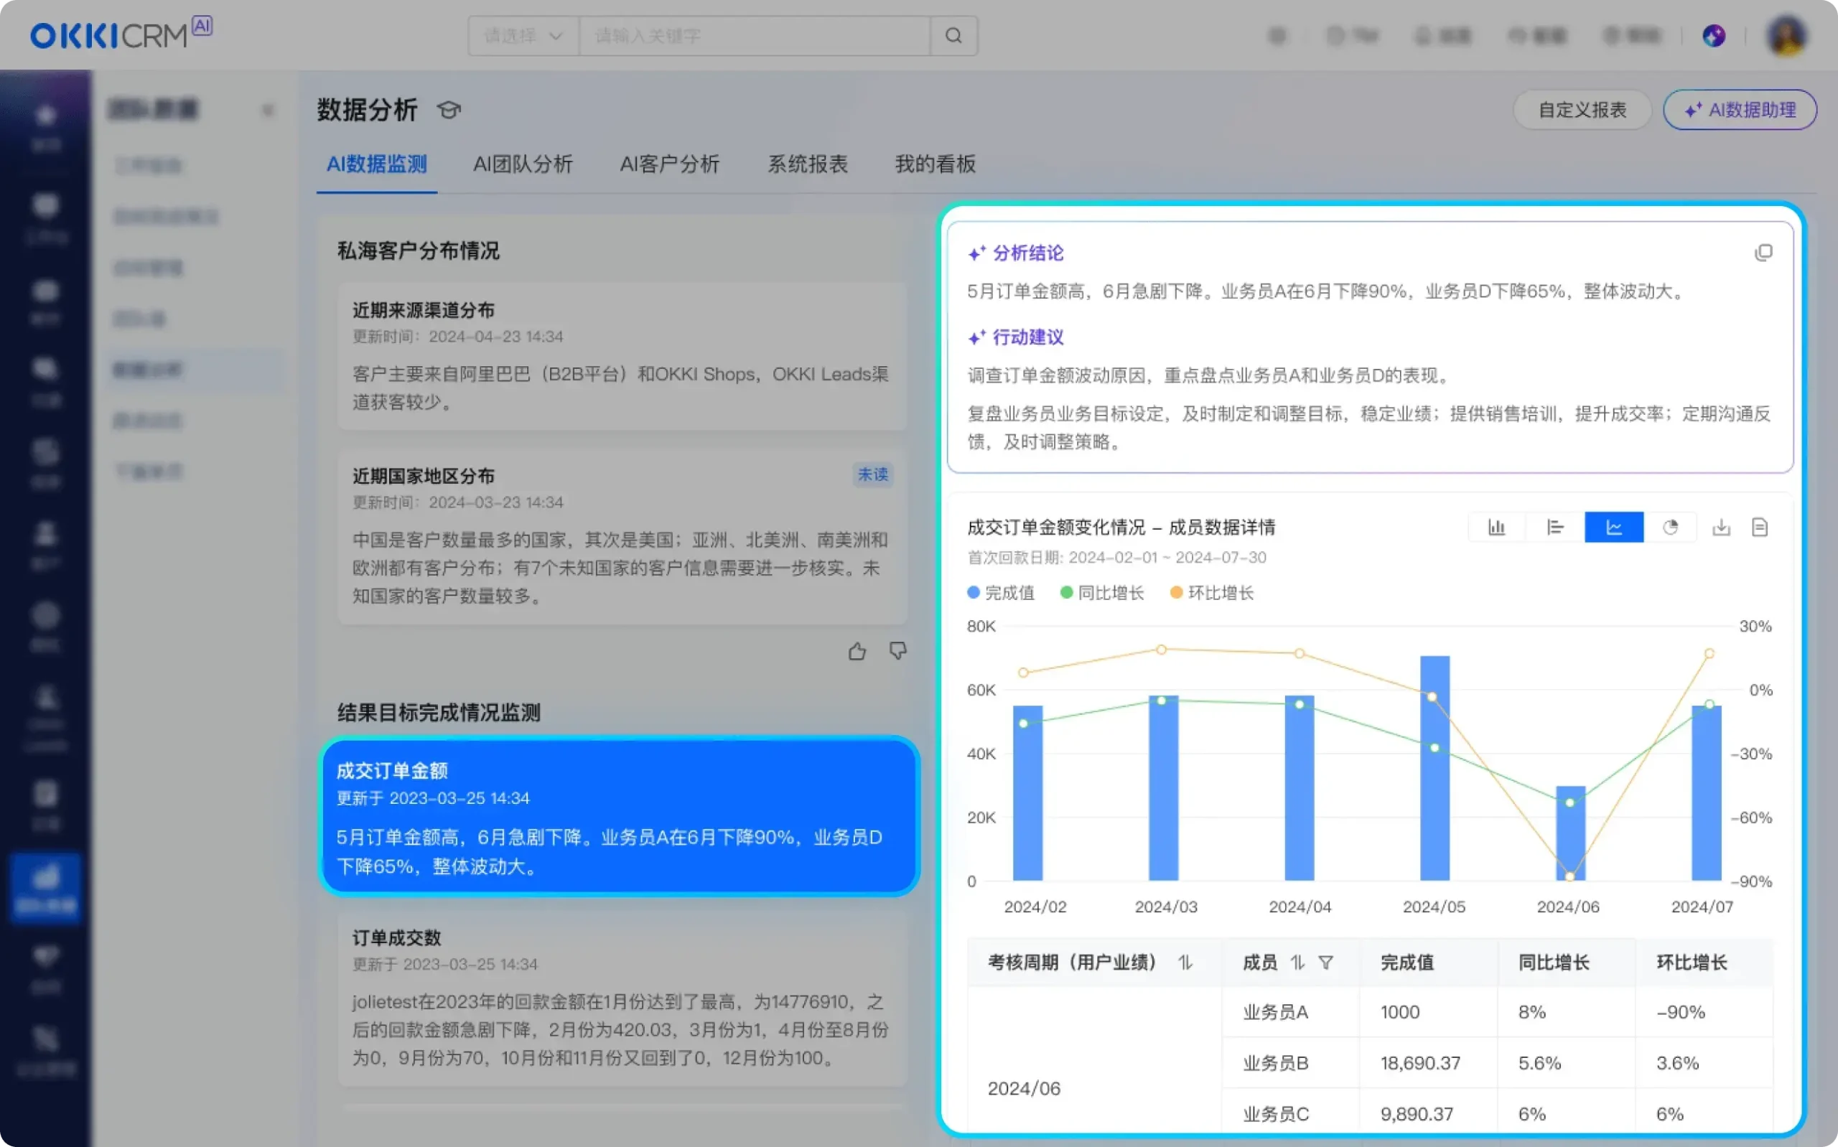Click the graduation cap icon beside 数据分析
This screenshot has height=1147, width=1838.
448,110
